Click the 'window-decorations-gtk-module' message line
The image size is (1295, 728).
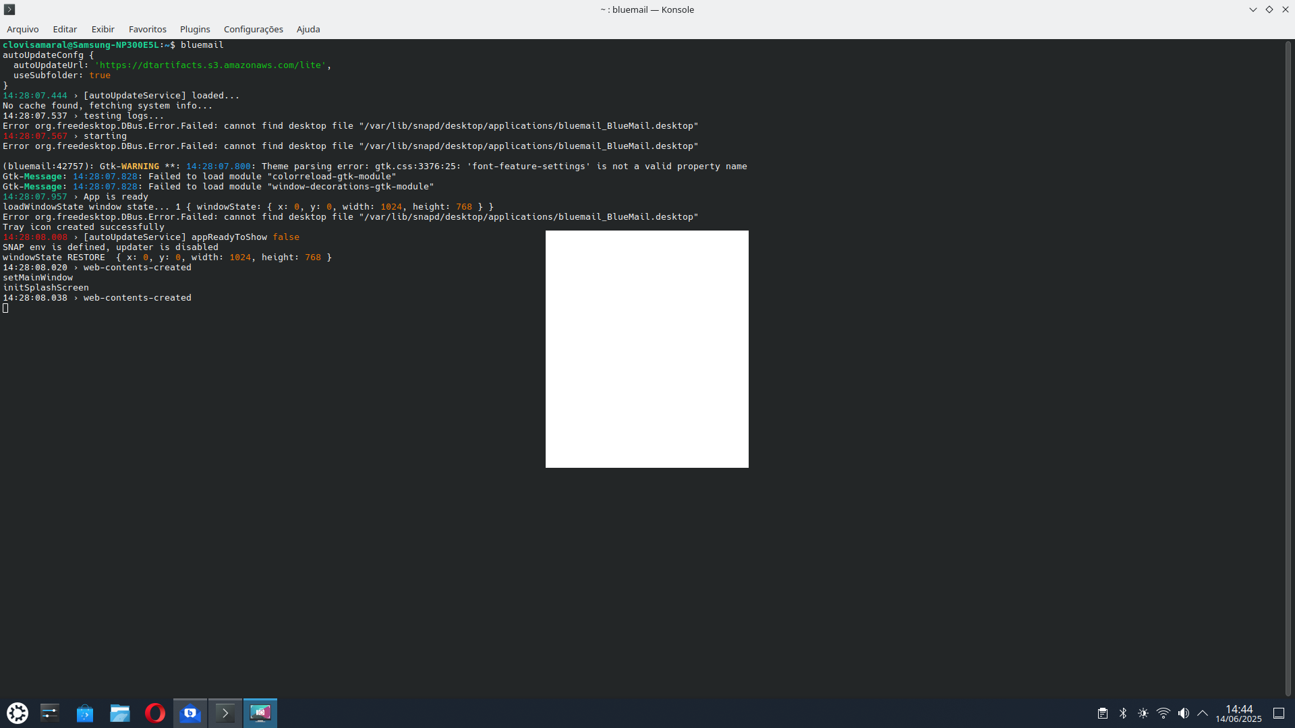[x=219, y=187]
